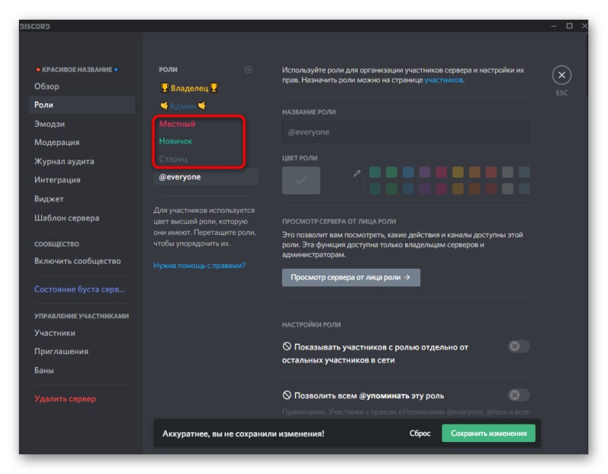Open the Нужна помощь с правами? link
This screenshot has width=608, height=474.
199,266
